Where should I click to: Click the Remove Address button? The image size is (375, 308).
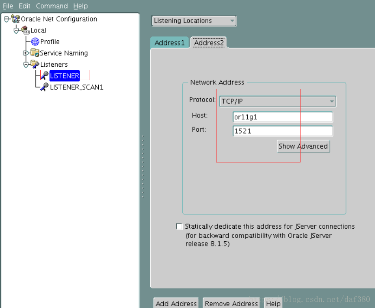point(231,304)
